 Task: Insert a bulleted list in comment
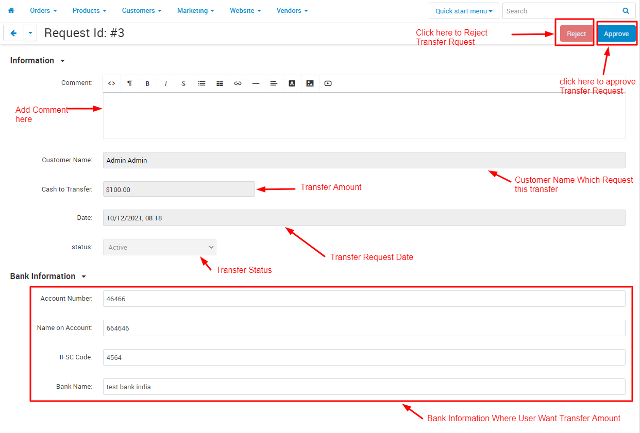[201, 83]
